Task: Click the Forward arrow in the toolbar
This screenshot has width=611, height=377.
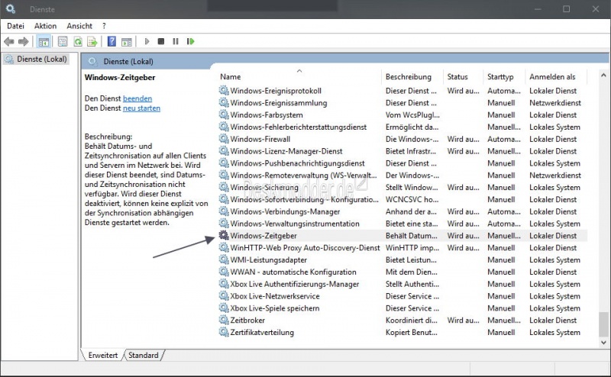Action: click(24, 41)
